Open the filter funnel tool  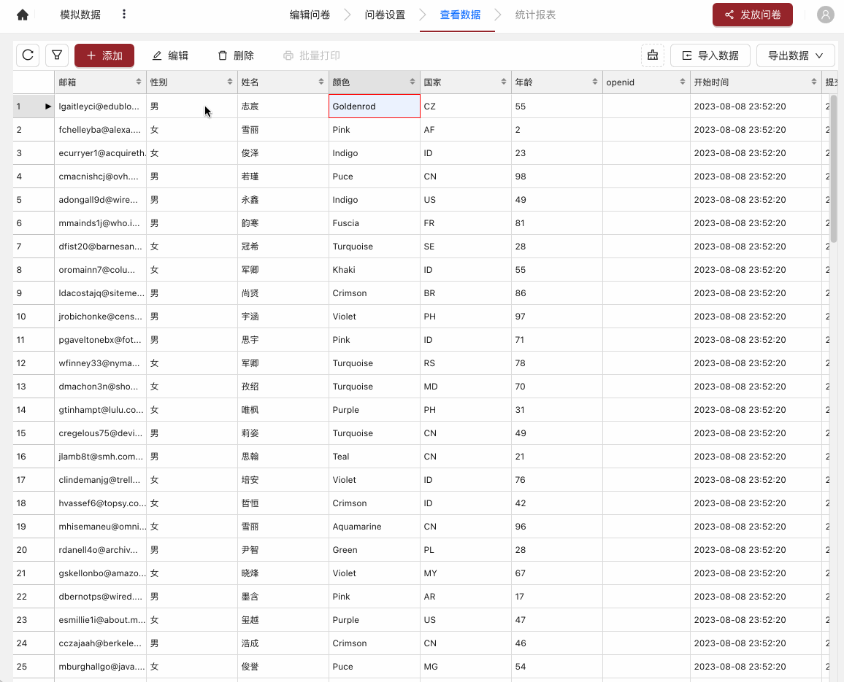(x=56, y=55)
